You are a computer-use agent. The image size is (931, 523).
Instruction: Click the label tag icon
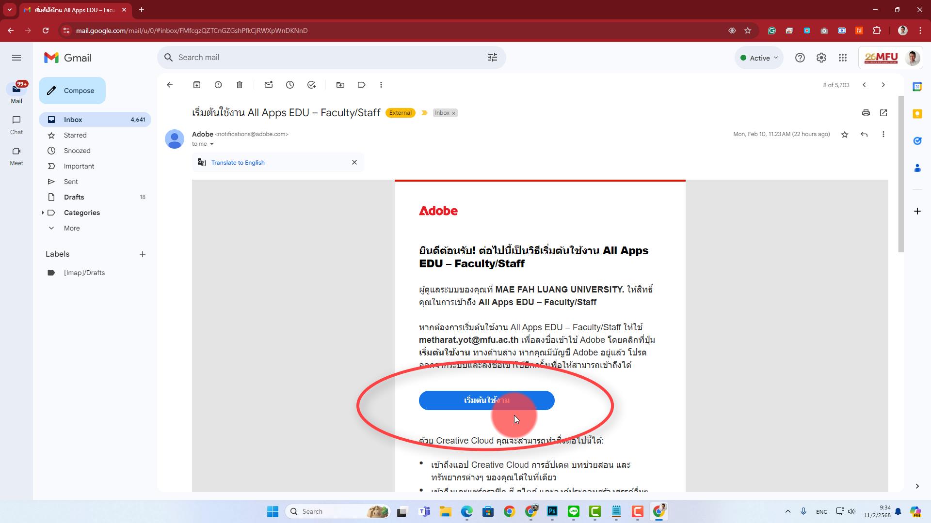[x=362, y=84]
